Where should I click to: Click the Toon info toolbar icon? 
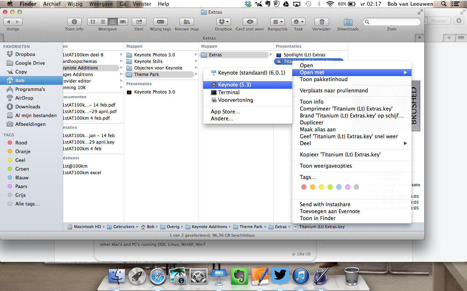[74, 22]
